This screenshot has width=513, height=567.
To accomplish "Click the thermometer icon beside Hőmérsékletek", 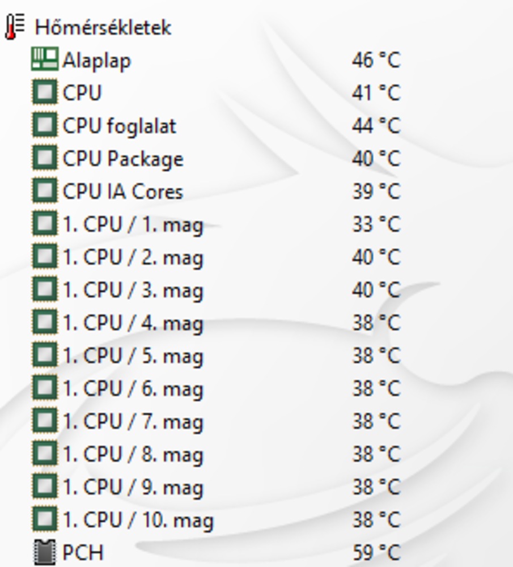I will (x=15, y=27).
